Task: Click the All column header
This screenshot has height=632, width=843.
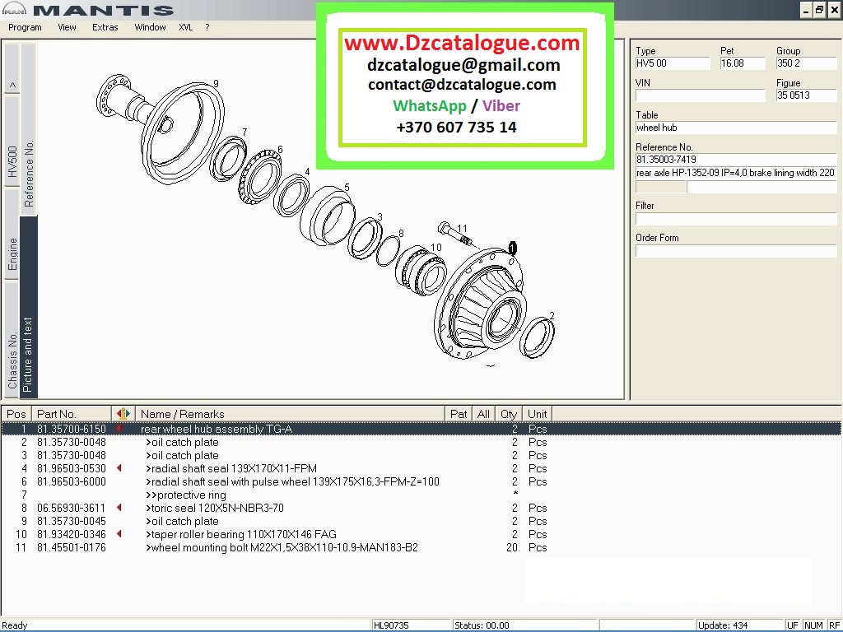Action: point(483,414)
